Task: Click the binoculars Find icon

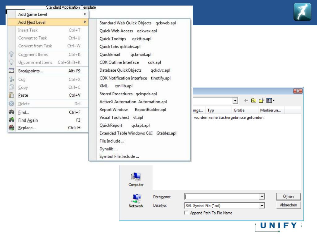Action: (x=11, y=112)
